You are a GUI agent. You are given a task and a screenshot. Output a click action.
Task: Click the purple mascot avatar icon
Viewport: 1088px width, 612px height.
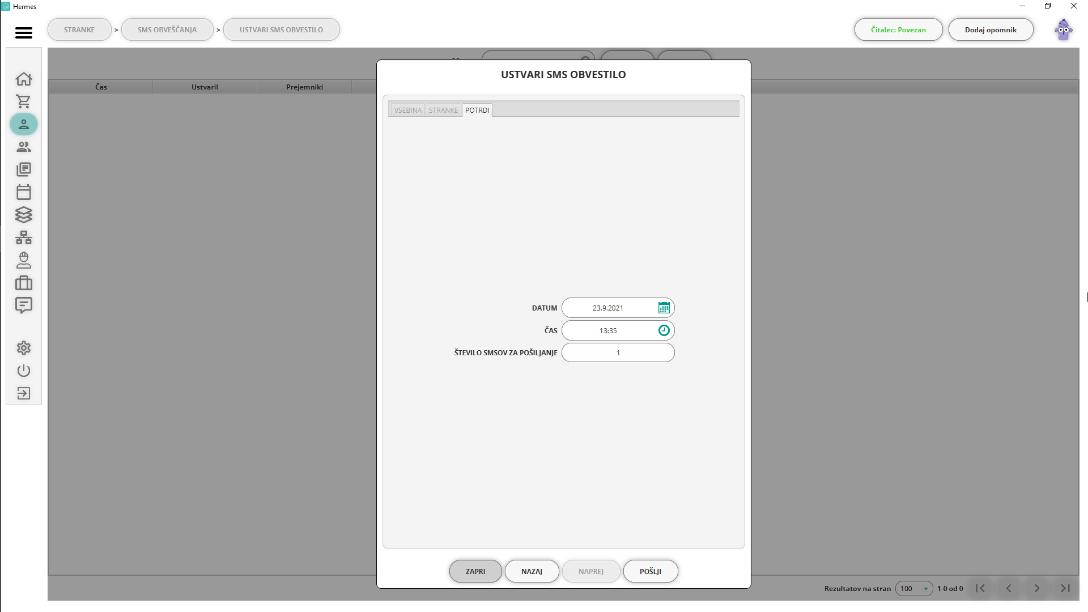coord(1064,30)
